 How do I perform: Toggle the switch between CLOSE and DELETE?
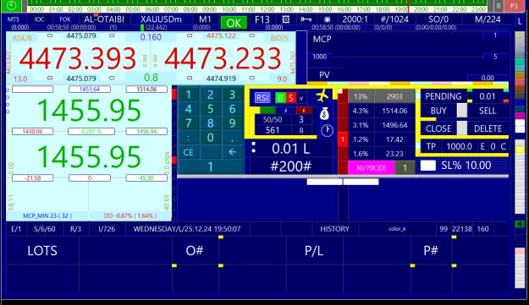462,128
